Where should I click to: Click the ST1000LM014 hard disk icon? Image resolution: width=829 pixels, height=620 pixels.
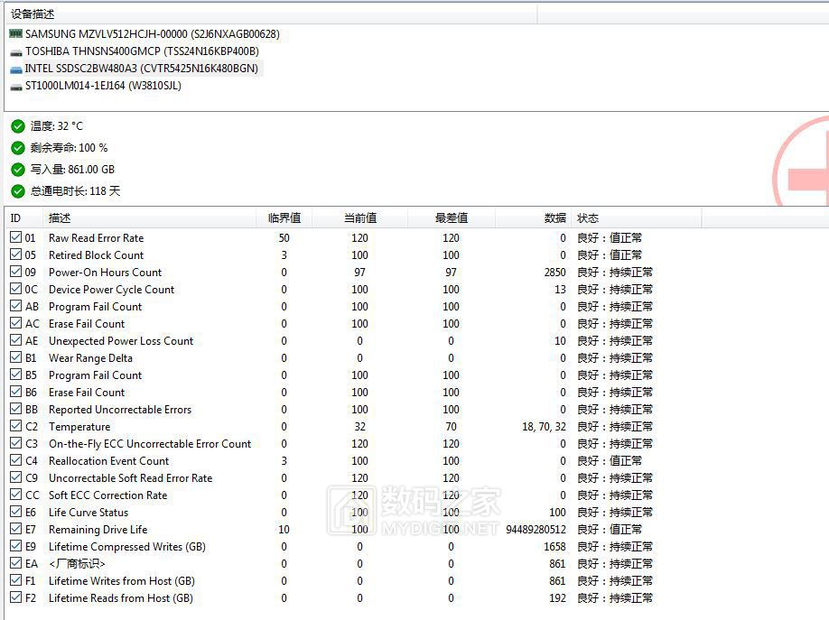tap(15, 86)
